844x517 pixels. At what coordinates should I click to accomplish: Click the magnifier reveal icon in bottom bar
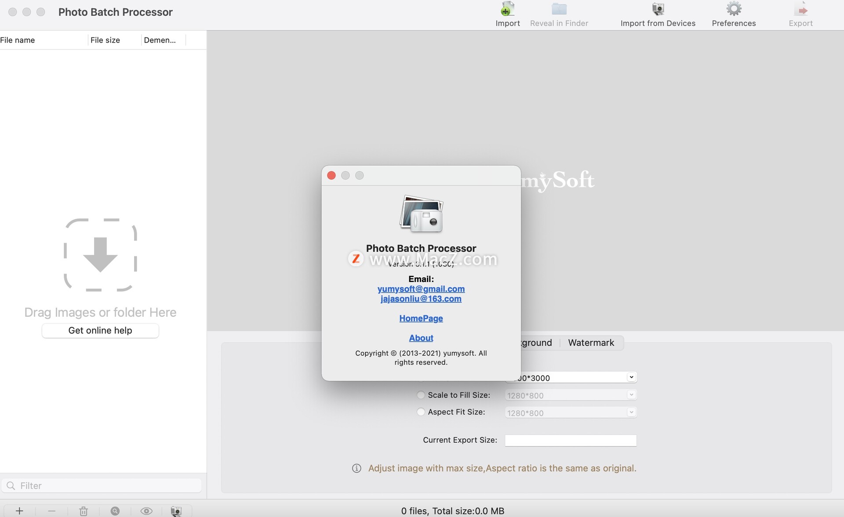[x=115, y=511]
